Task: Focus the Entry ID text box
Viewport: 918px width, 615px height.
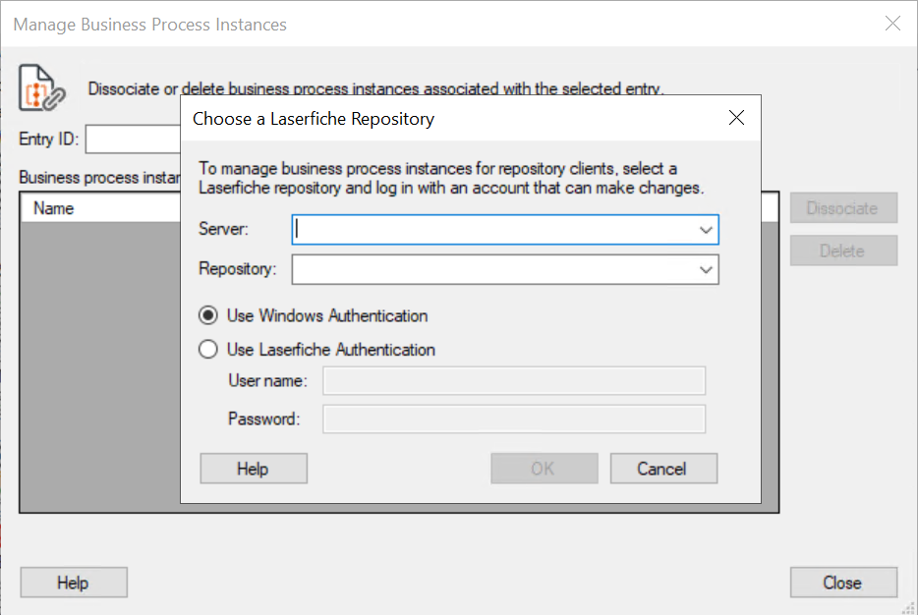Action: tap(133, 140)
